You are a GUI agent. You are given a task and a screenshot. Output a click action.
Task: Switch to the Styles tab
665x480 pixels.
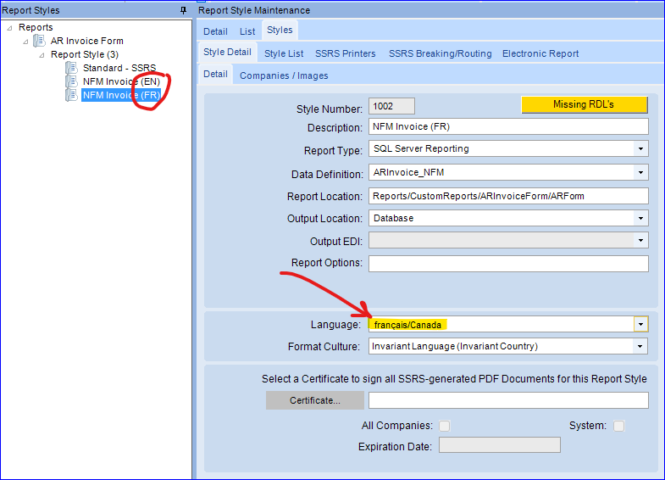(280, 31)
